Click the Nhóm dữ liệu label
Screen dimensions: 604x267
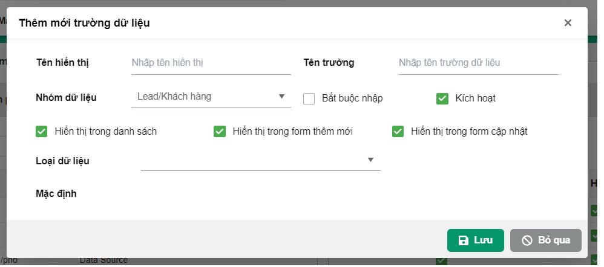[67, 97]
